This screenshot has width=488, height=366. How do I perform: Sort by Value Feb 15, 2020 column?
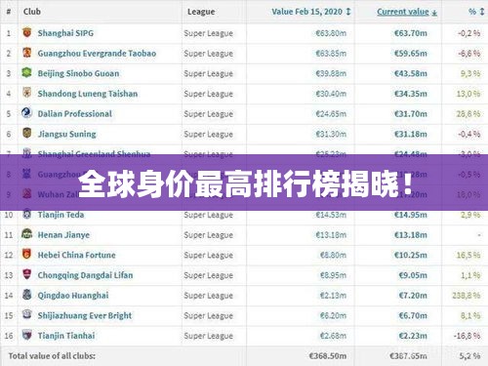point(311,12)
